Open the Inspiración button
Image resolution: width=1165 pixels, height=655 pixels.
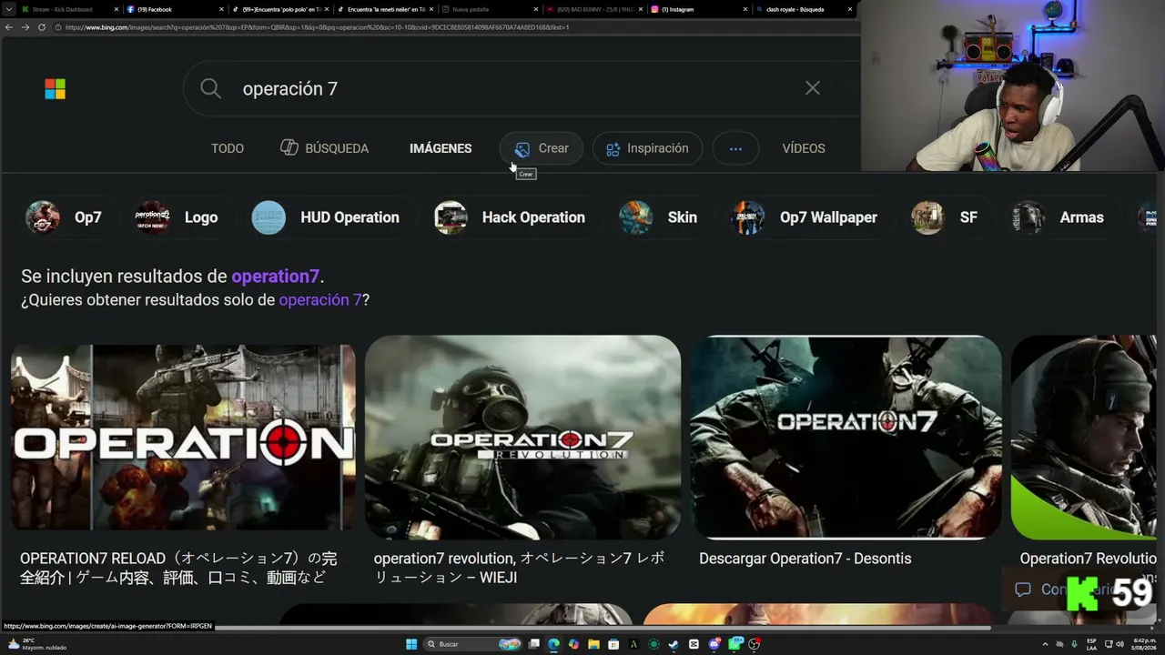point(647,148)
